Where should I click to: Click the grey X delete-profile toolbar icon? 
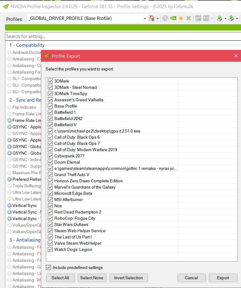click(189, 18)
